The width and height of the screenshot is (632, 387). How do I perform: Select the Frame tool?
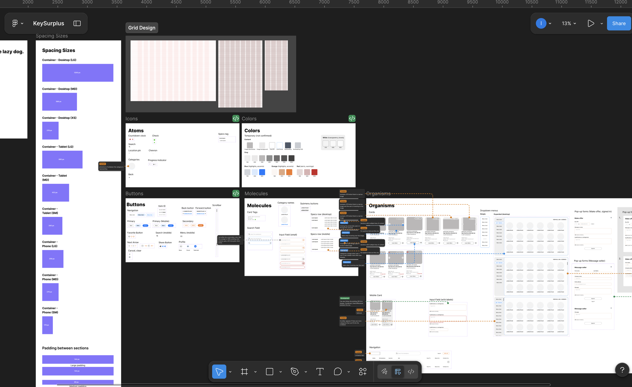tap(244, 371)
